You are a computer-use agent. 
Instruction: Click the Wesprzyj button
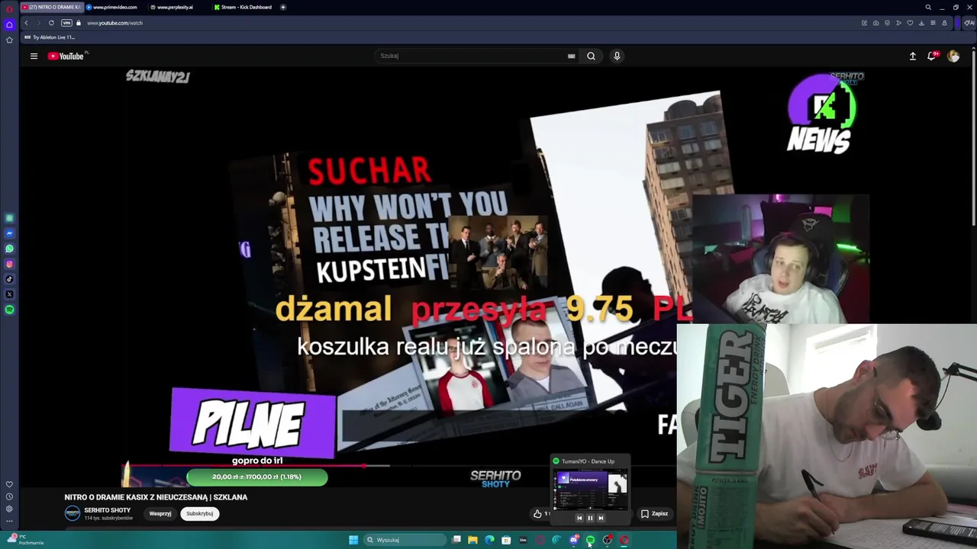click(160, 514)
